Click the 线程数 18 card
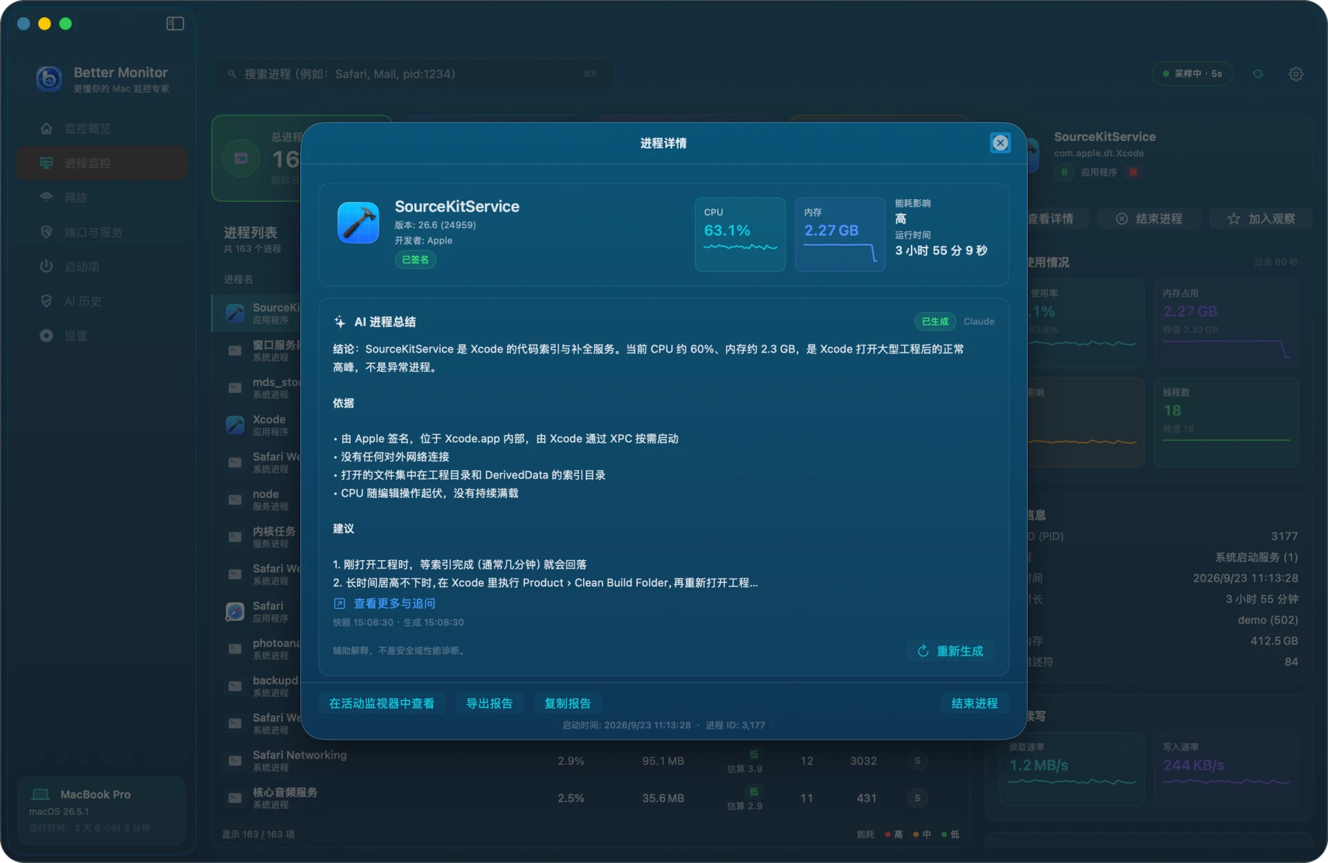 pos(1226,423)
